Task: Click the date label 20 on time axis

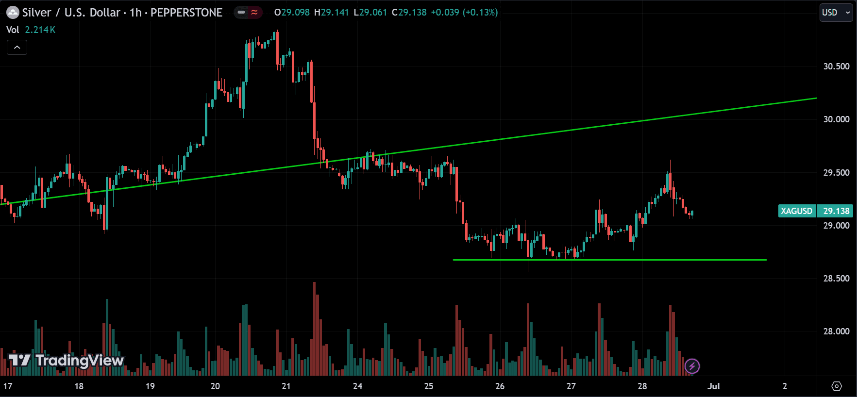Action: pos(215,386)
